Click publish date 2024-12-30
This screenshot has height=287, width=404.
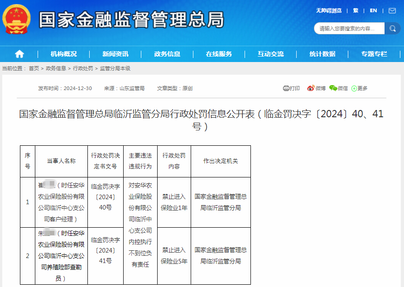point(77,88)
